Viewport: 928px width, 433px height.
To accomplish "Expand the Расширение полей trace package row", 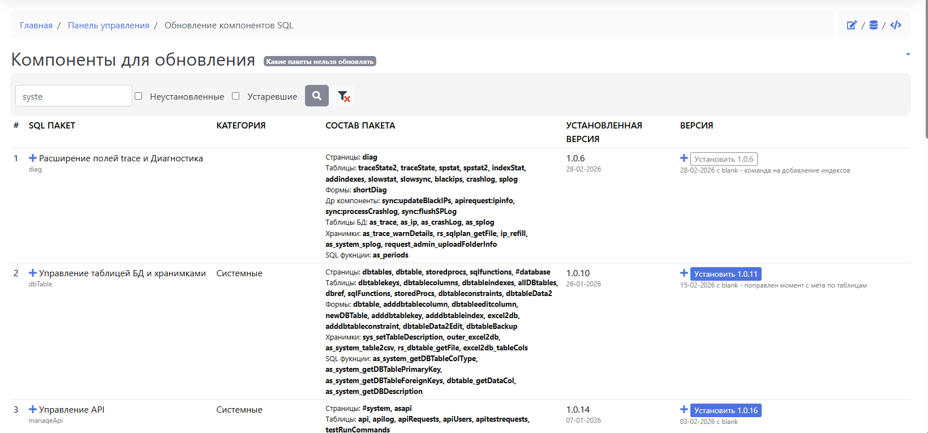I will (33, 158).
